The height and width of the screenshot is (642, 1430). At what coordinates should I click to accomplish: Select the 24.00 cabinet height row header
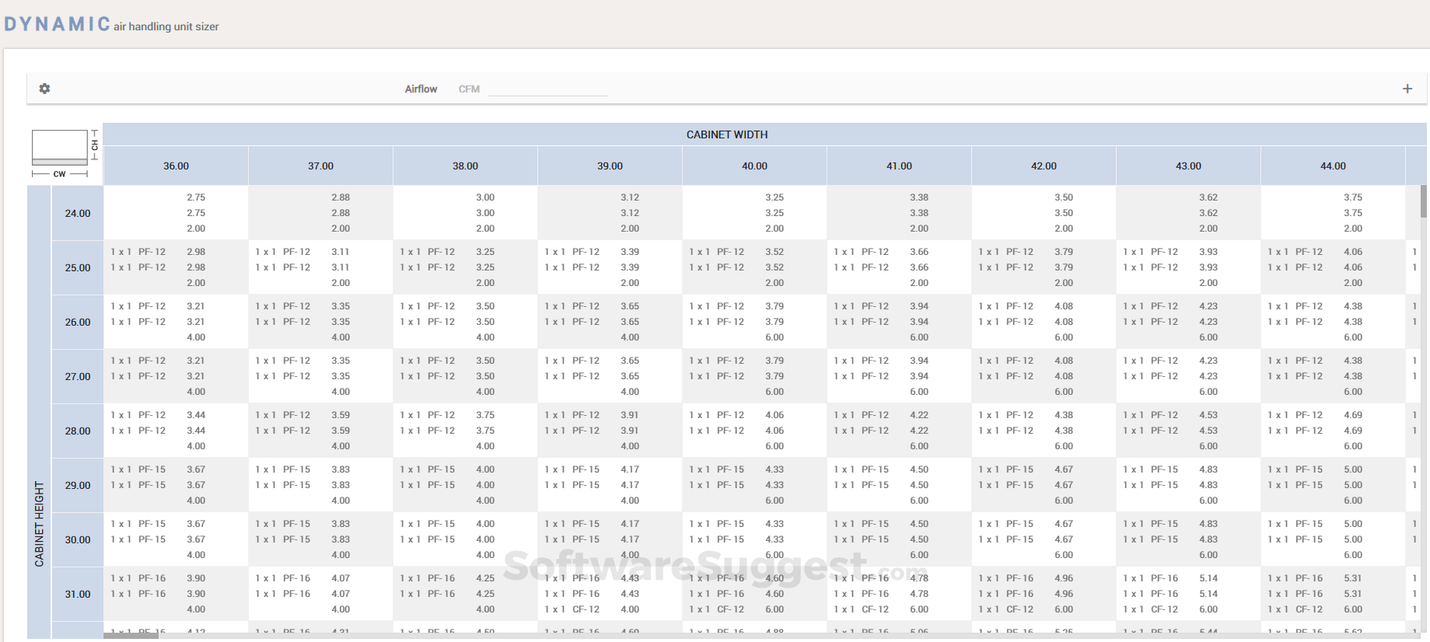click(x=78, y=213)
